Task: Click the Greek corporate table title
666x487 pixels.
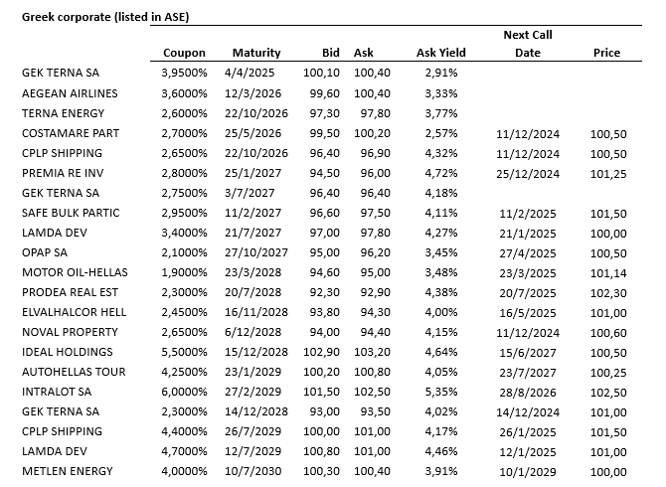Action: click(105, 18)
